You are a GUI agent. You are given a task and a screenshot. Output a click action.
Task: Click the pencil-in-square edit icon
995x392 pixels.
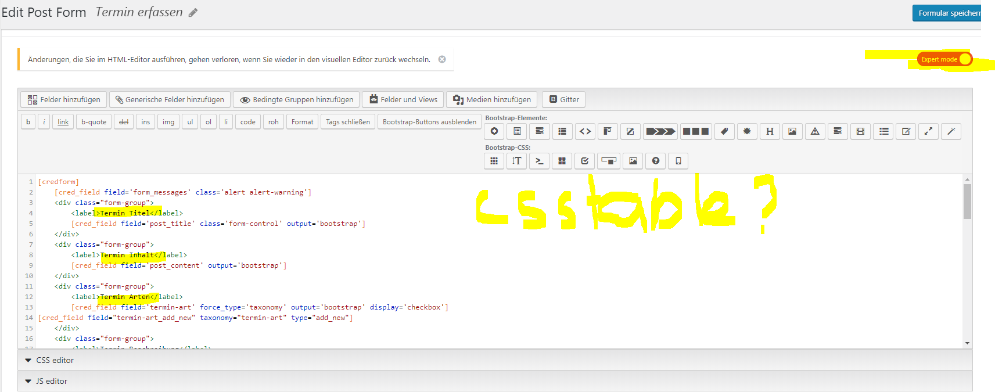tap(906, 131)
